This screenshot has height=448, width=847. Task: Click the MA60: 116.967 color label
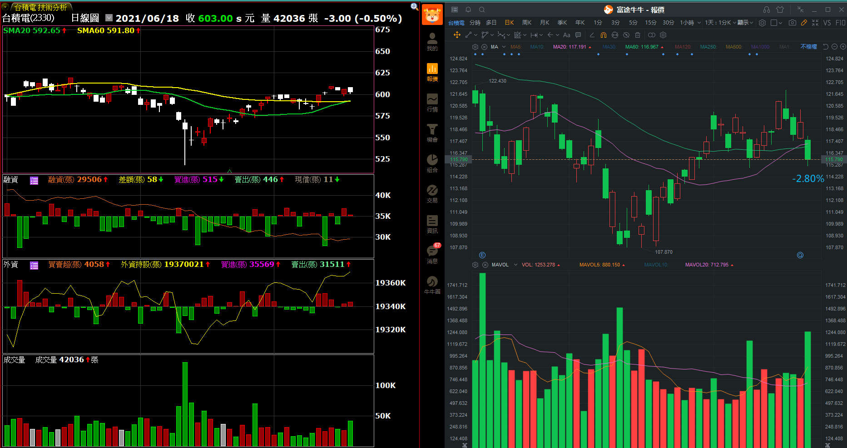tap(642, 47)
